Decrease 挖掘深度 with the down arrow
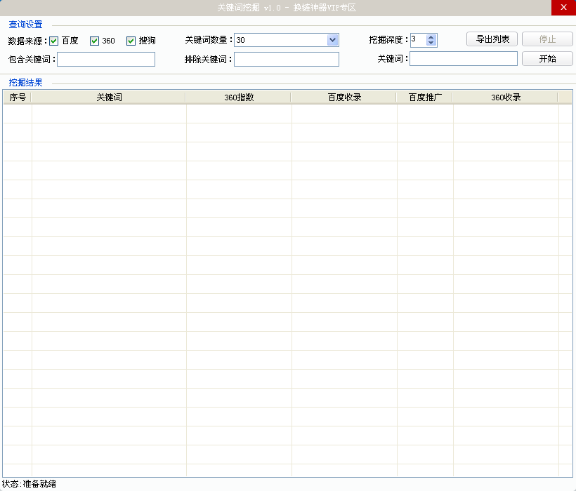 pos(431,43)
